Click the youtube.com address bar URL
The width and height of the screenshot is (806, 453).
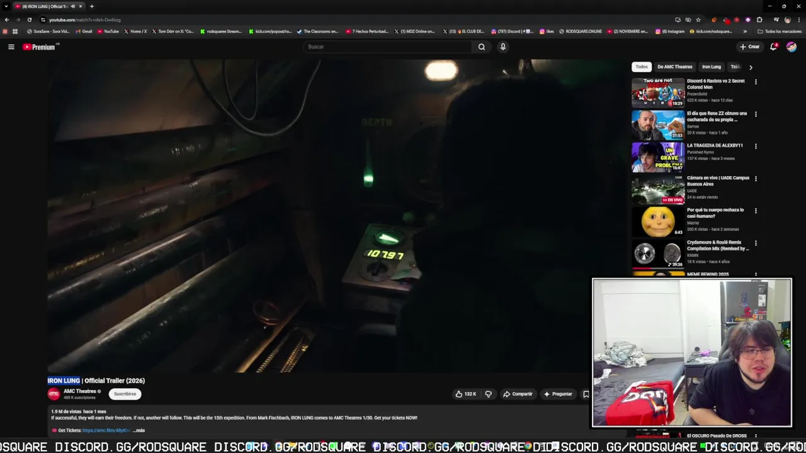[x=84, y=20]
